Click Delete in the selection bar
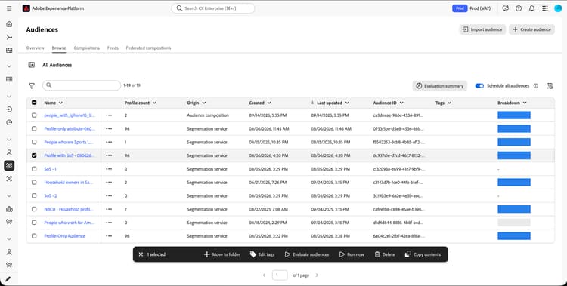567x286 pixels. pos(384,254)
